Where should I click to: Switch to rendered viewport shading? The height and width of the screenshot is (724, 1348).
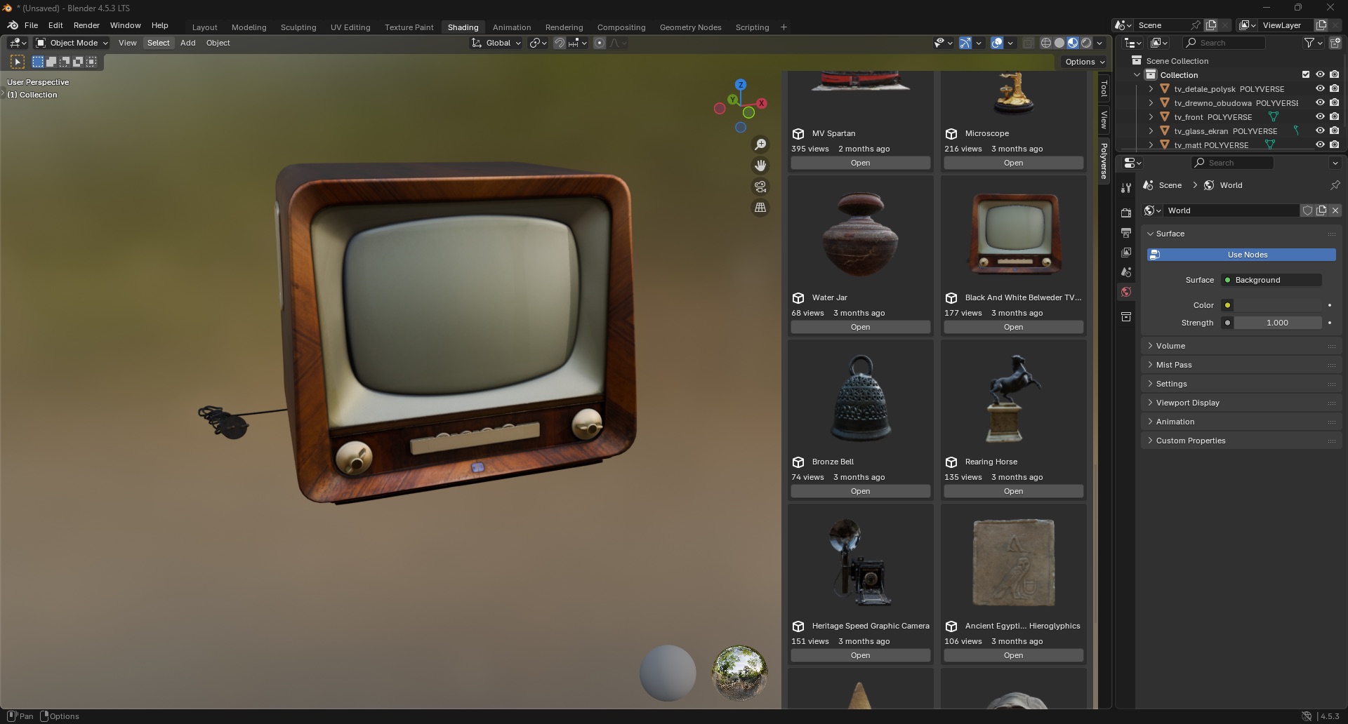click(x=1086, y=43)
